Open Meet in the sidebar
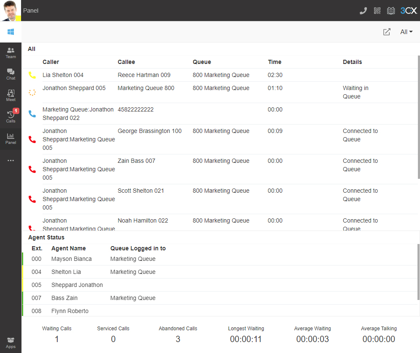This screenshot has width=420, height=353. [x=11, y=96]
